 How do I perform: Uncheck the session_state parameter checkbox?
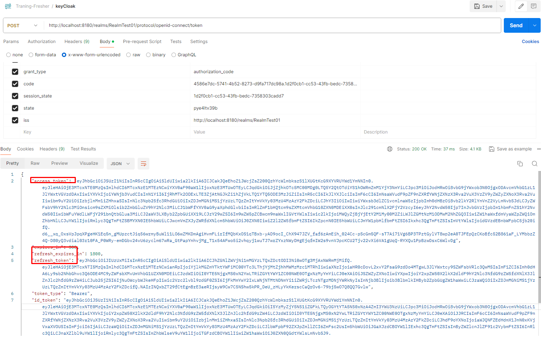coord(15,96)
